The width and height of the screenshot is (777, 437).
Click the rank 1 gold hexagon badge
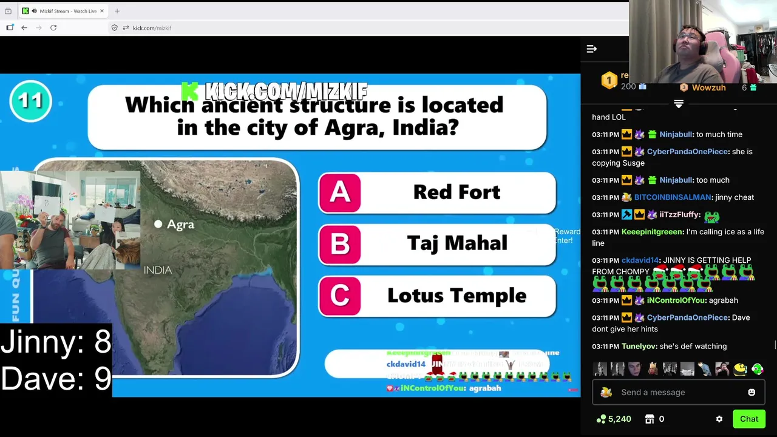609,81
